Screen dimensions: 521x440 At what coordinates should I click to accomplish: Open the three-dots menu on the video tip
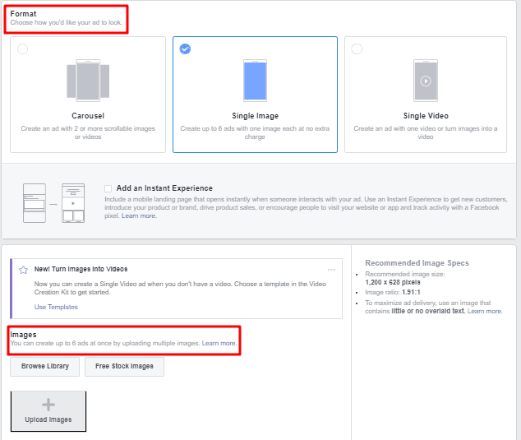click(x=331, y=270)
